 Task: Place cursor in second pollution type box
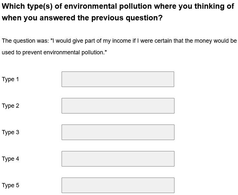coord(118,106)
